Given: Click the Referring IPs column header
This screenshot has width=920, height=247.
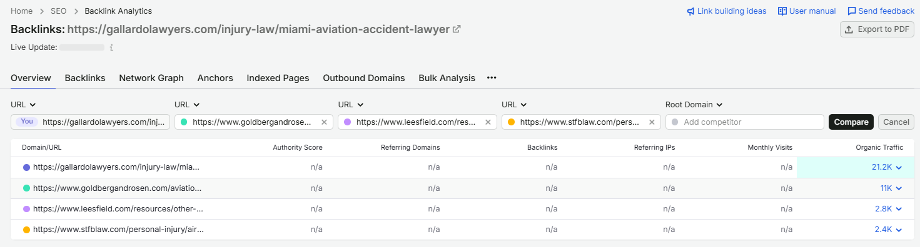Looking at the screenshot, I should (654, 147).
